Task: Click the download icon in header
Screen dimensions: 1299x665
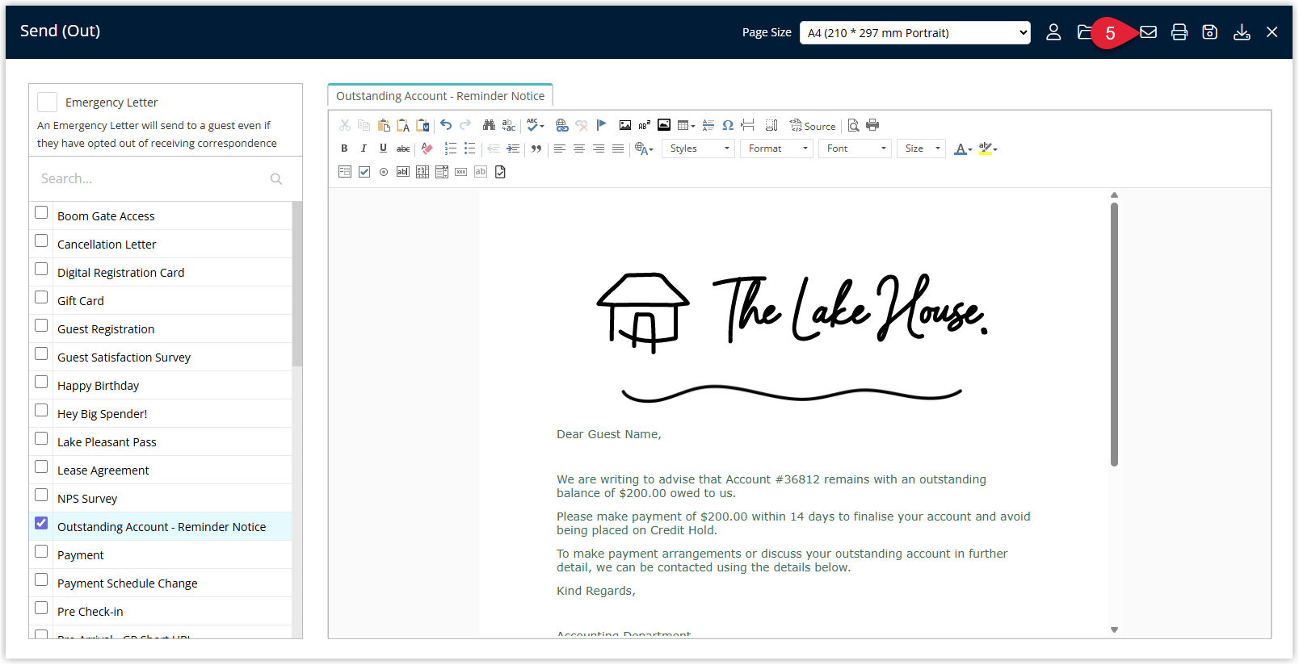Action: [1242, 32]
